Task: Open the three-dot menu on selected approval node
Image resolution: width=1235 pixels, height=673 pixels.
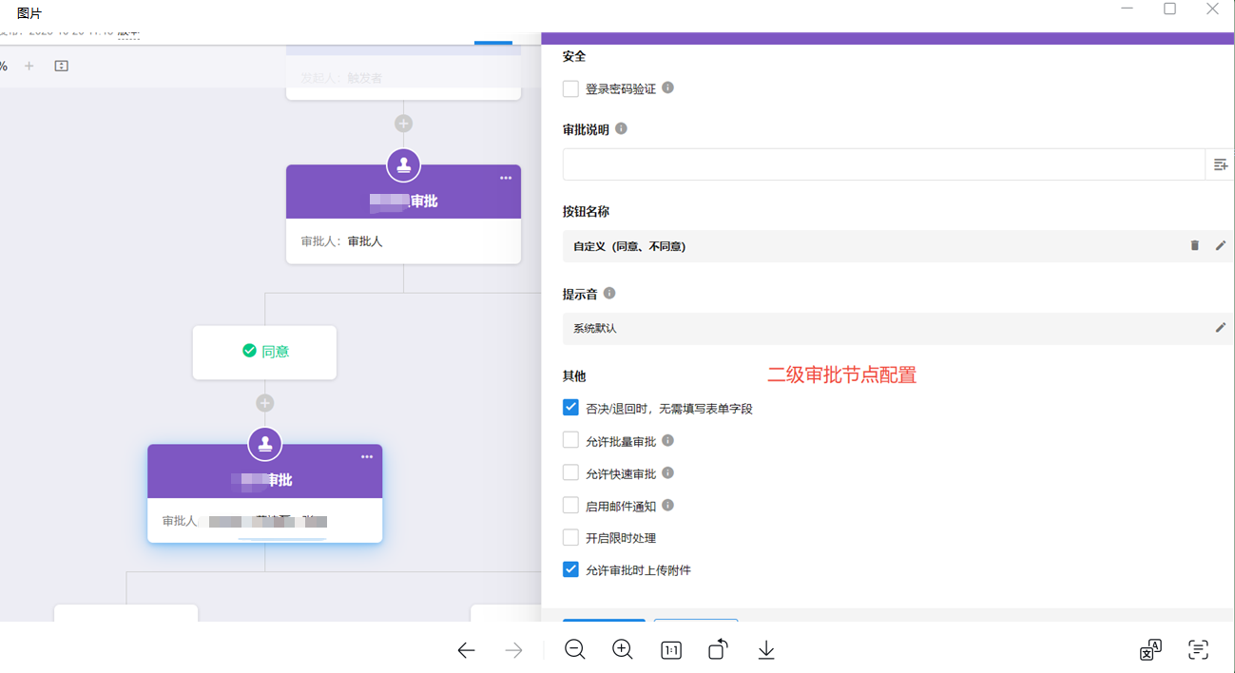Action: (367, 457)
